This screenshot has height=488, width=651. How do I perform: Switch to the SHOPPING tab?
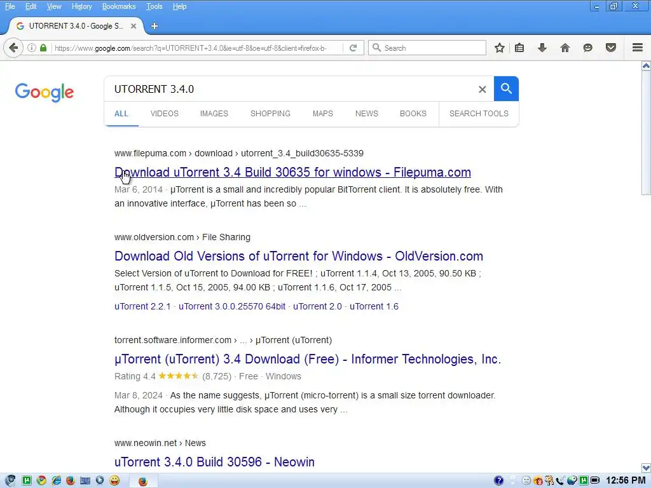(270, 114)
